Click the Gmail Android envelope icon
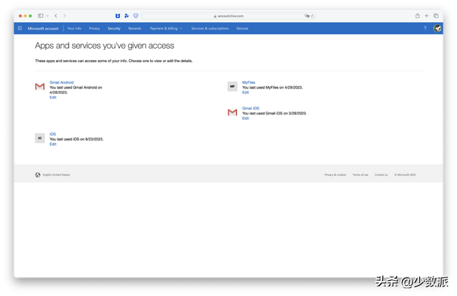Screen dimensions: 457x296 point(40,87)
